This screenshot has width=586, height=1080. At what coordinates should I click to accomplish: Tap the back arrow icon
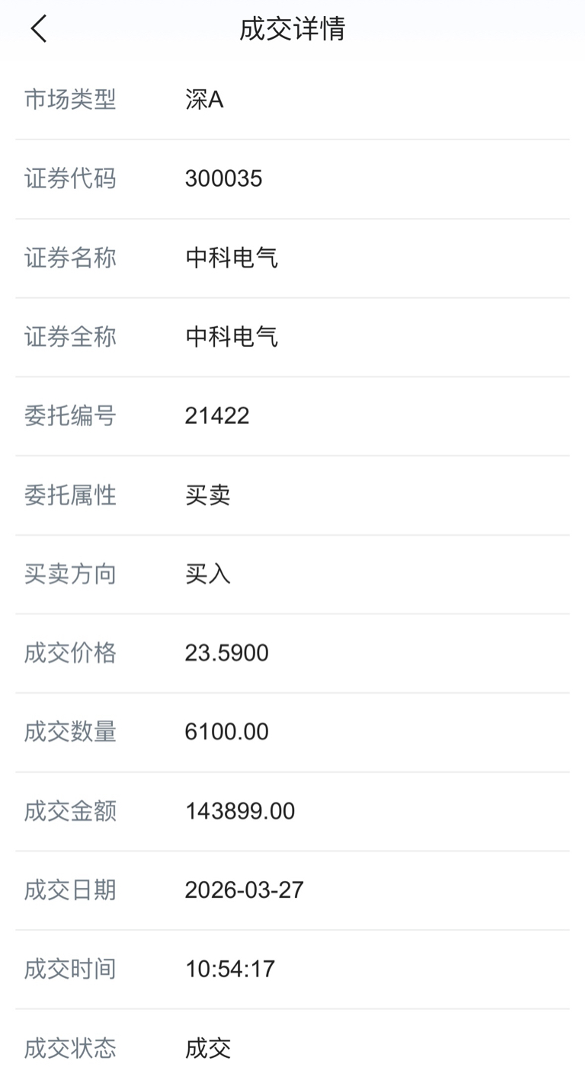39,30
